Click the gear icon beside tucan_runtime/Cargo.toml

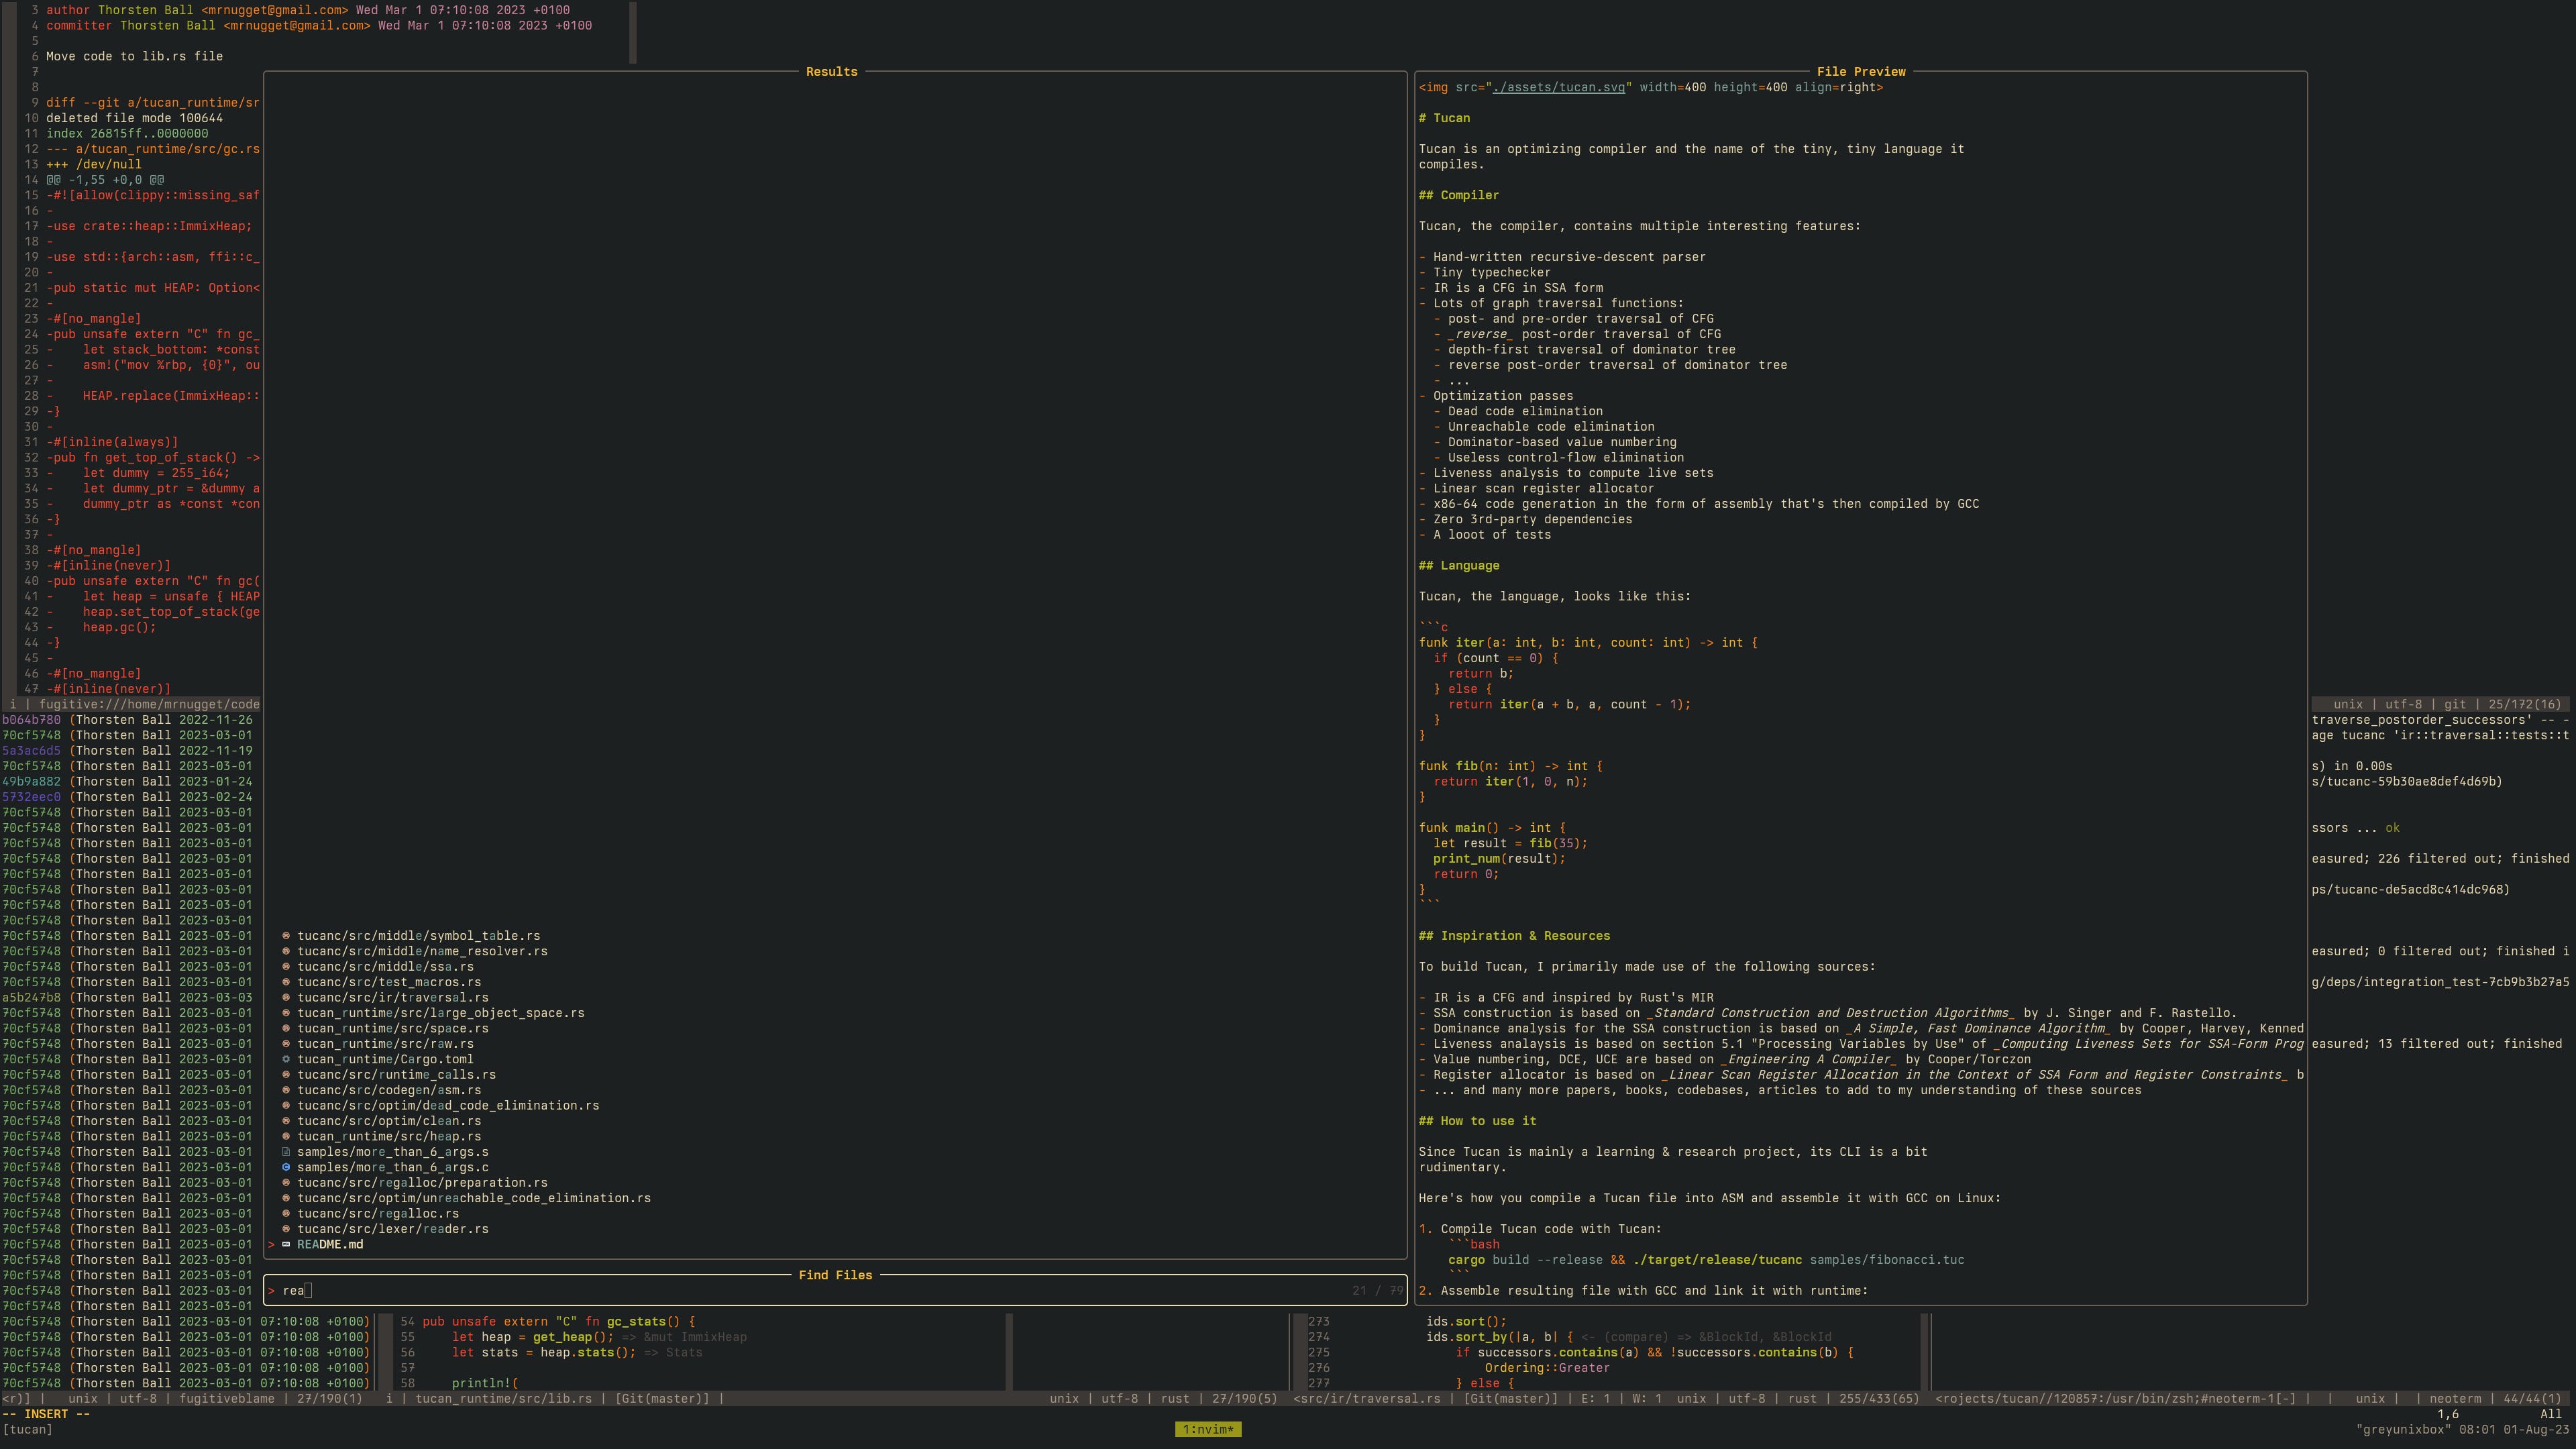[286, 1059]
